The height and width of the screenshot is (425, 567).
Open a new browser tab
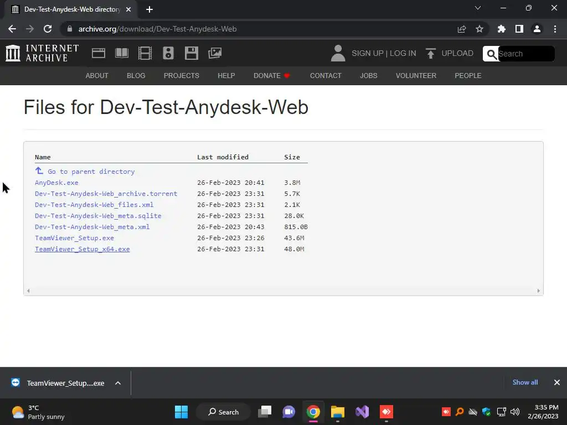tap(150, 9)
